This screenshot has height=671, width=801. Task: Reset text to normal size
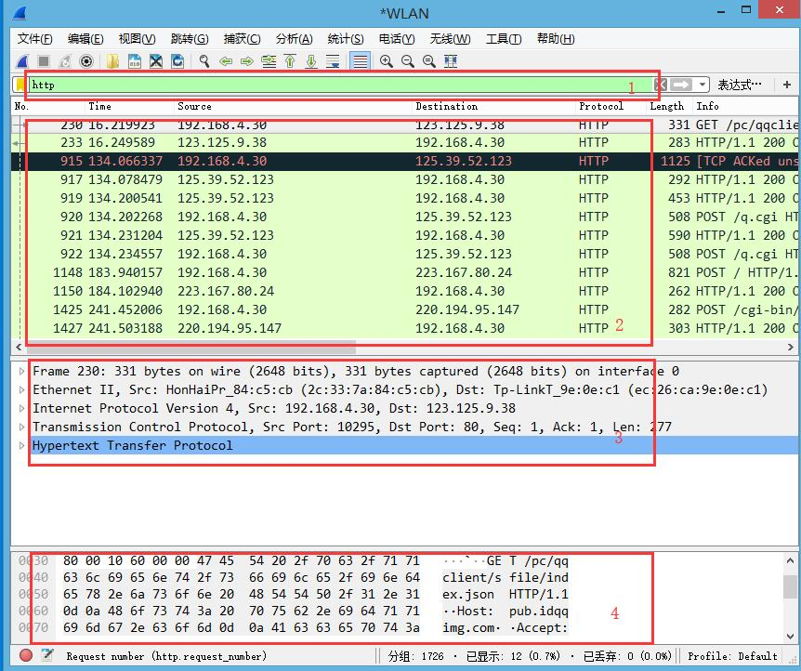click(429, 62)
